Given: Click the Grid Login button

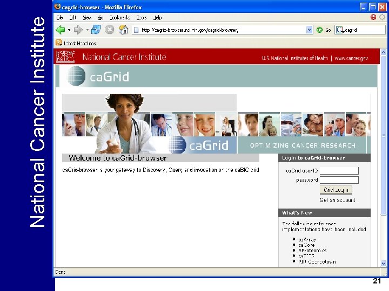Looking at the screenshot, I should tap(336, 190).
